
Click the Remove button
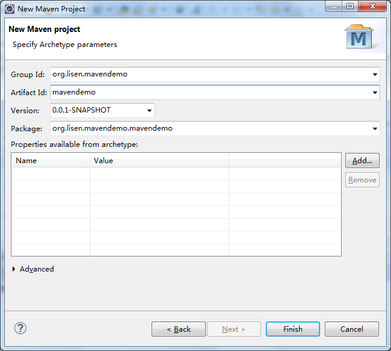click(362, 180)
